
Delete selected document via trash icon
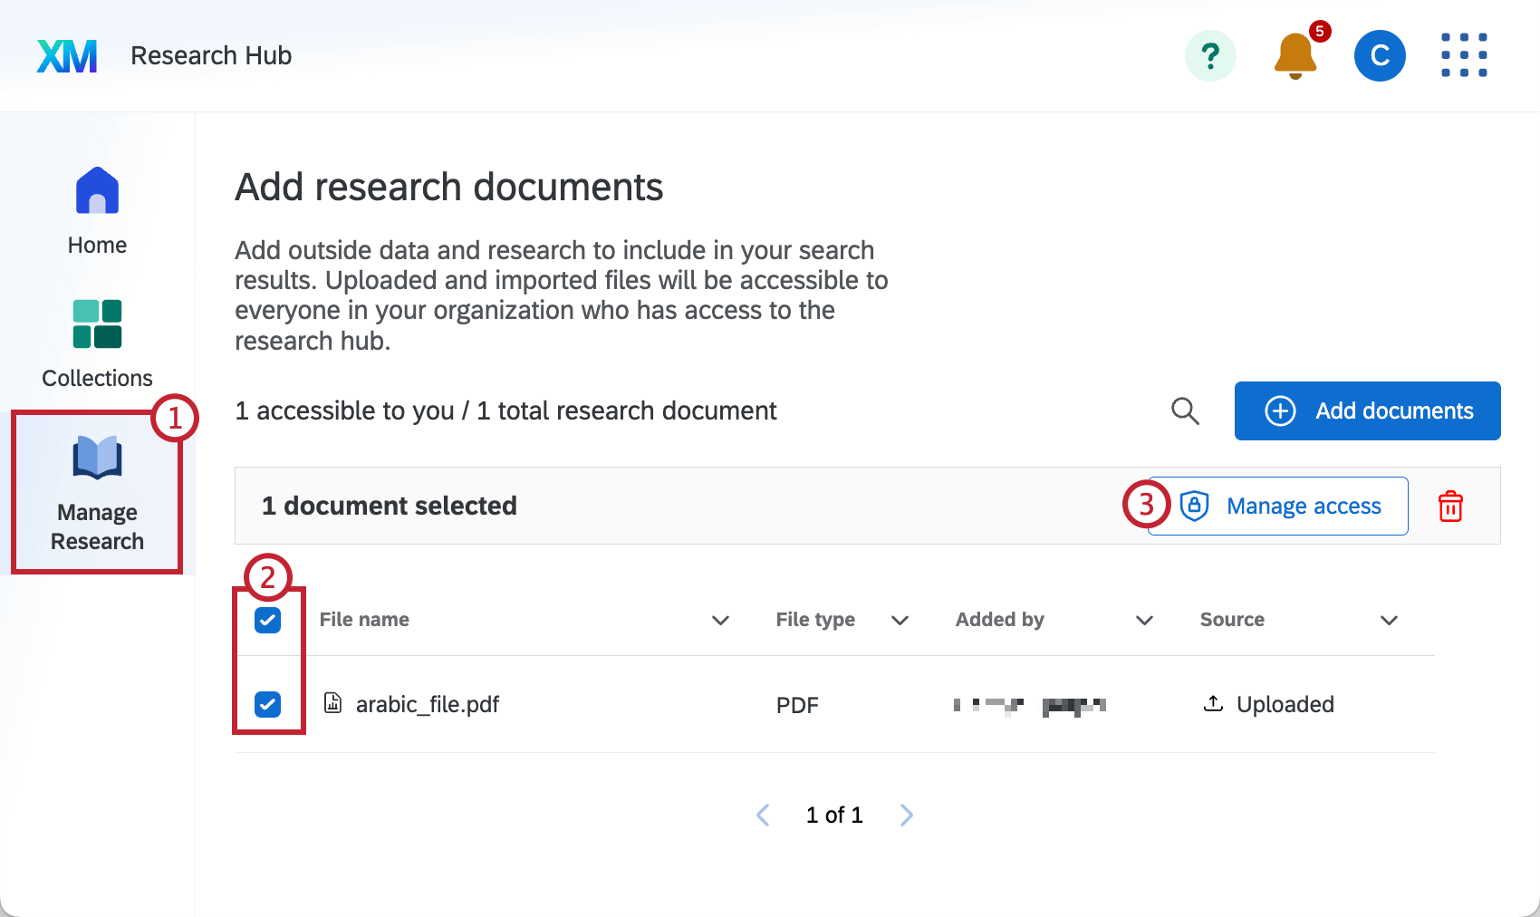pos(1450,506)
